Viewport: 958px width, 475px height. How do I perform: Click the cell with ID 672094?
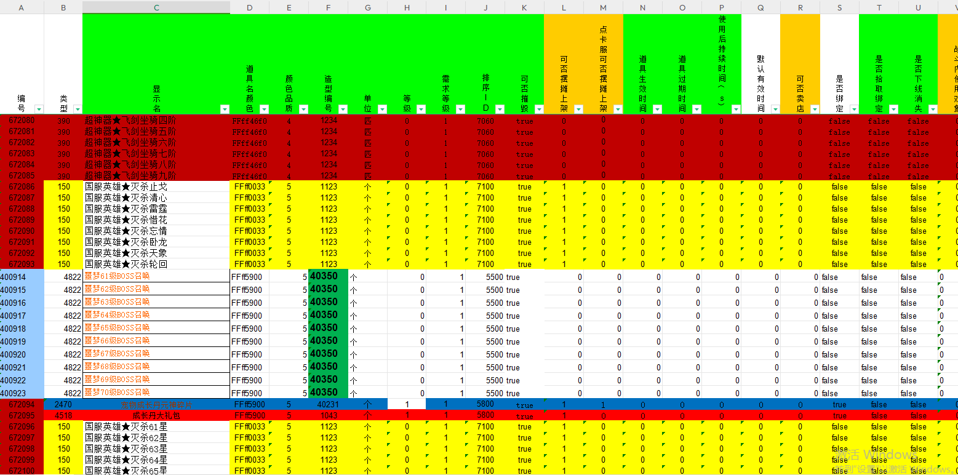(x=22, y=405)
